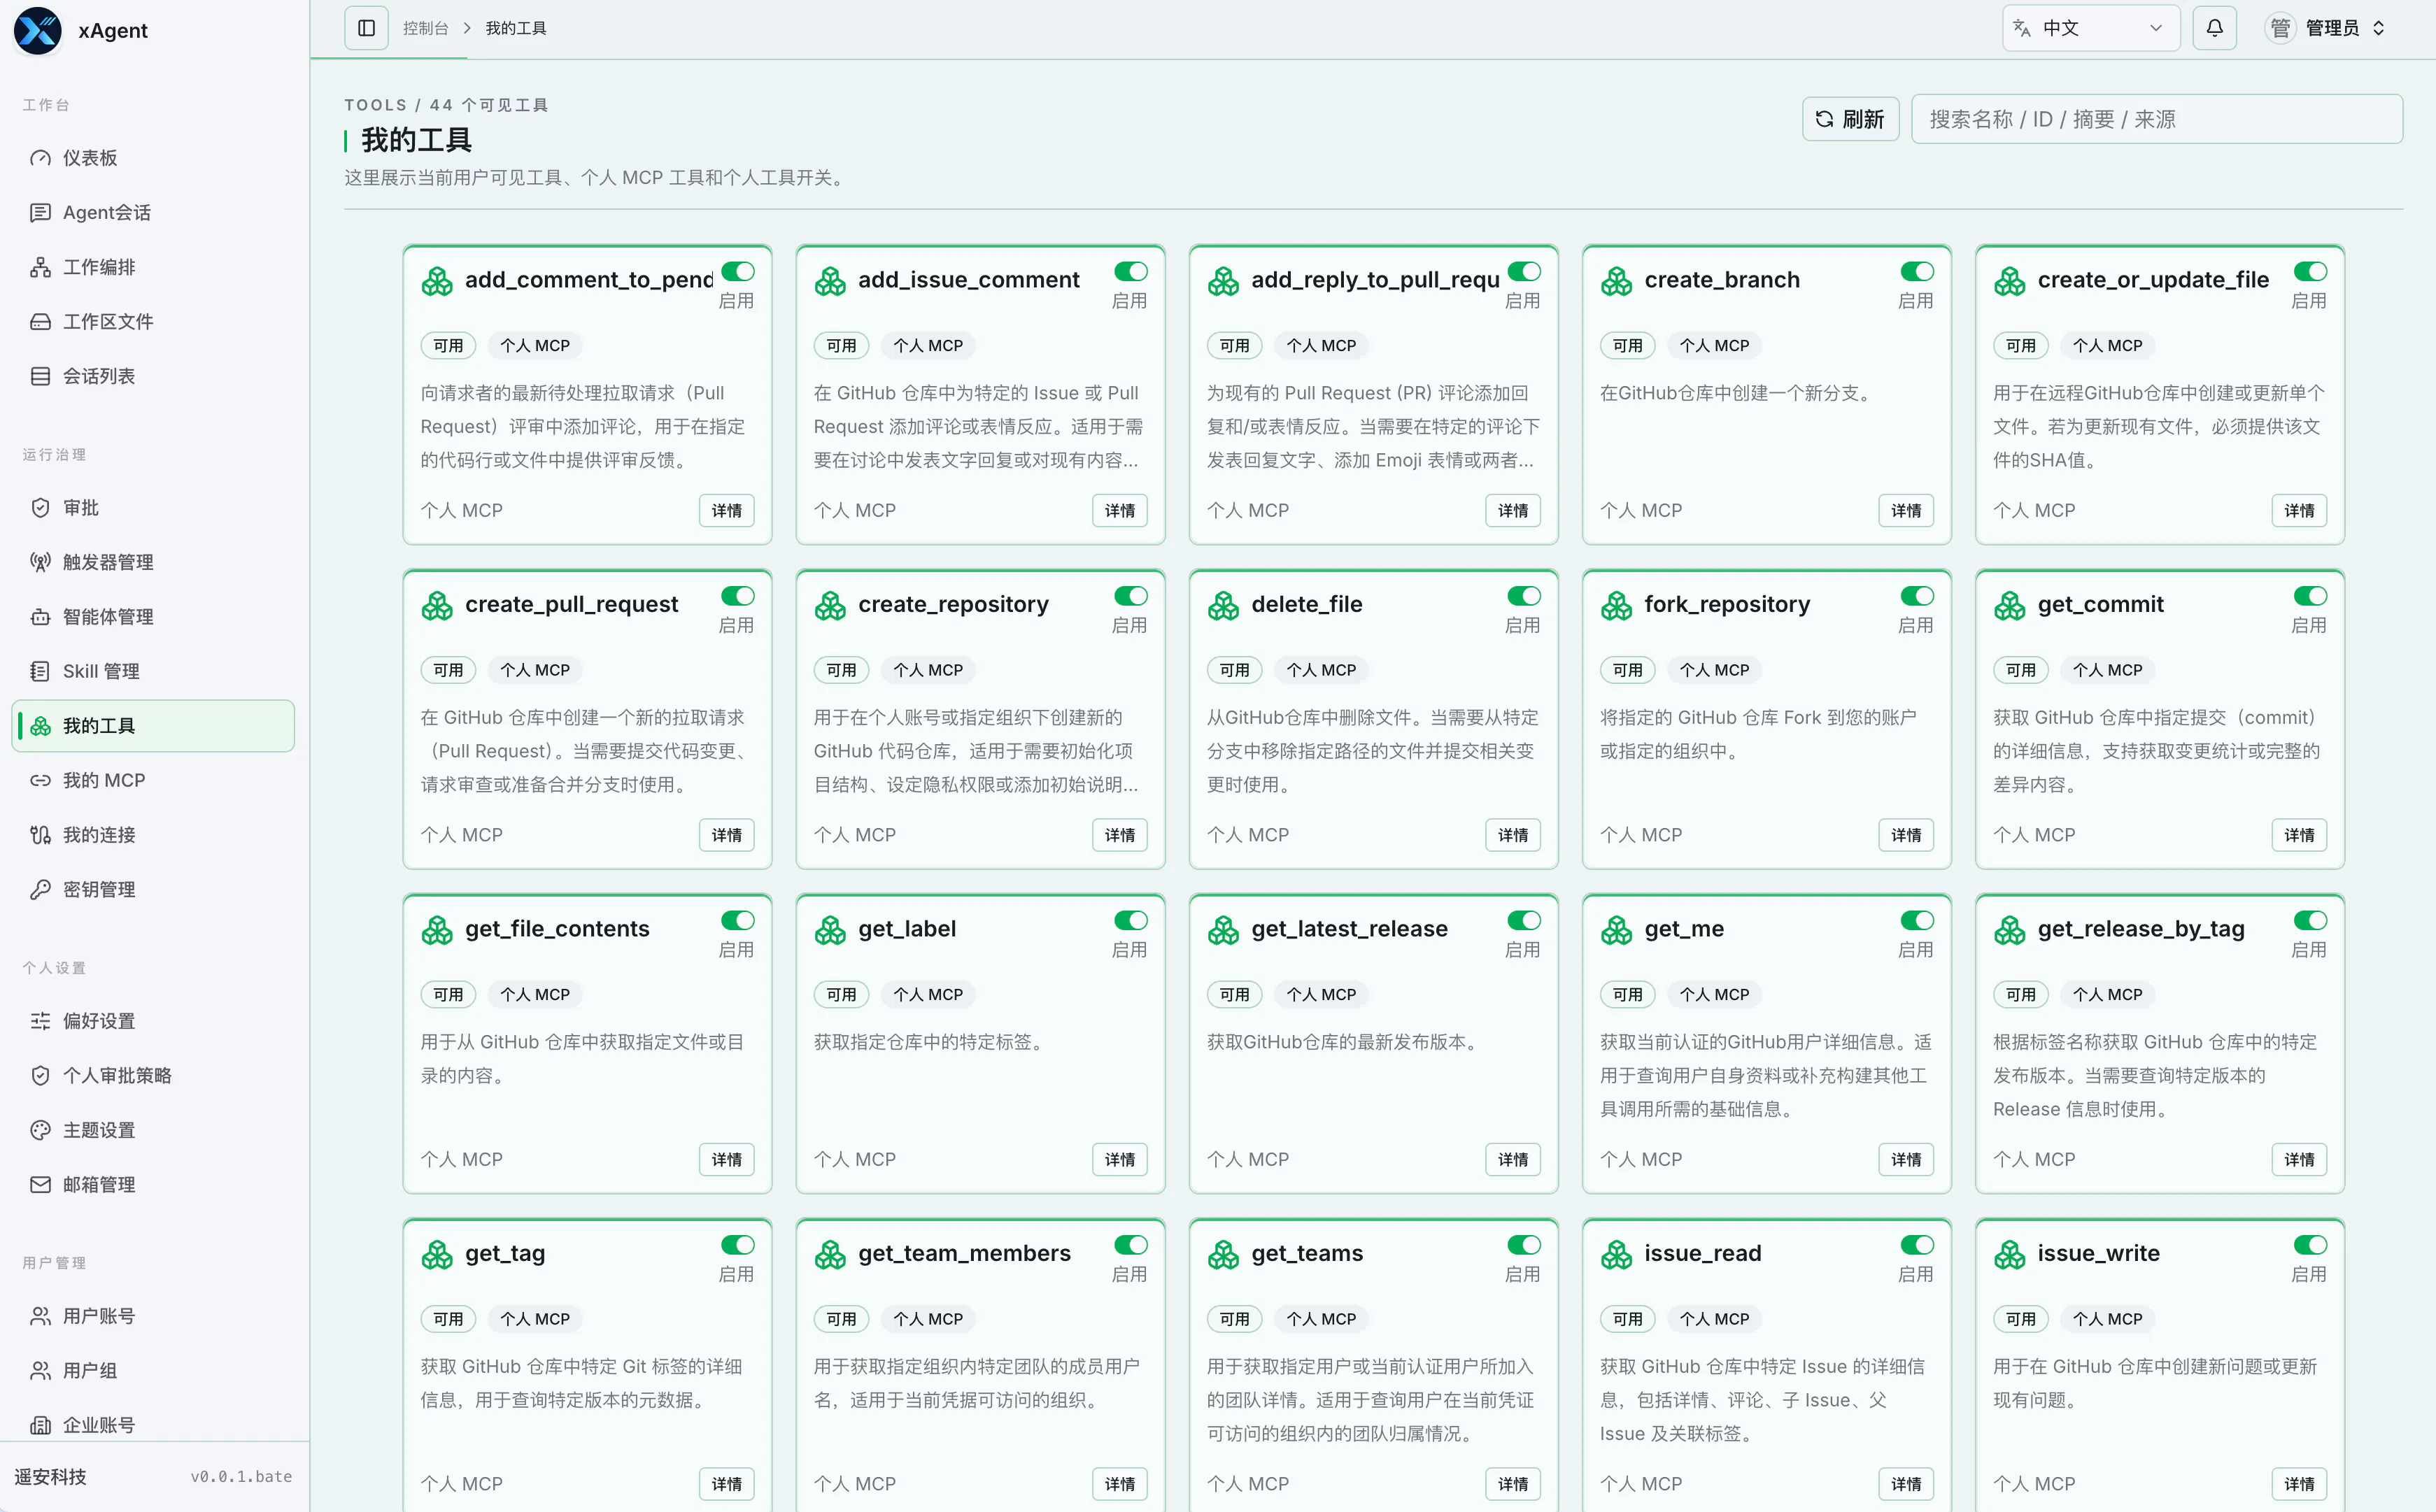Click the document icon beside Skill 管理

point(40,671)
